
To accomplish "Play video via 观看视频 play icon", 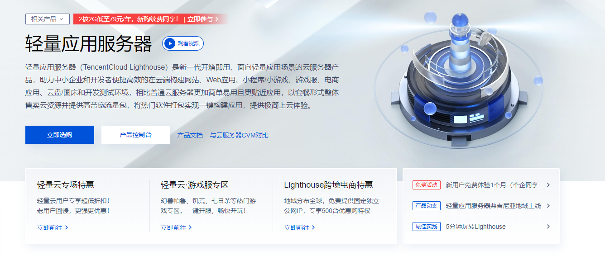I will click(170, 43).
